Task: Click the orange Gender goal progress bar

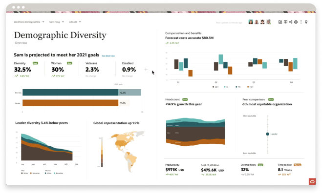Action: (x=70, y=103)
